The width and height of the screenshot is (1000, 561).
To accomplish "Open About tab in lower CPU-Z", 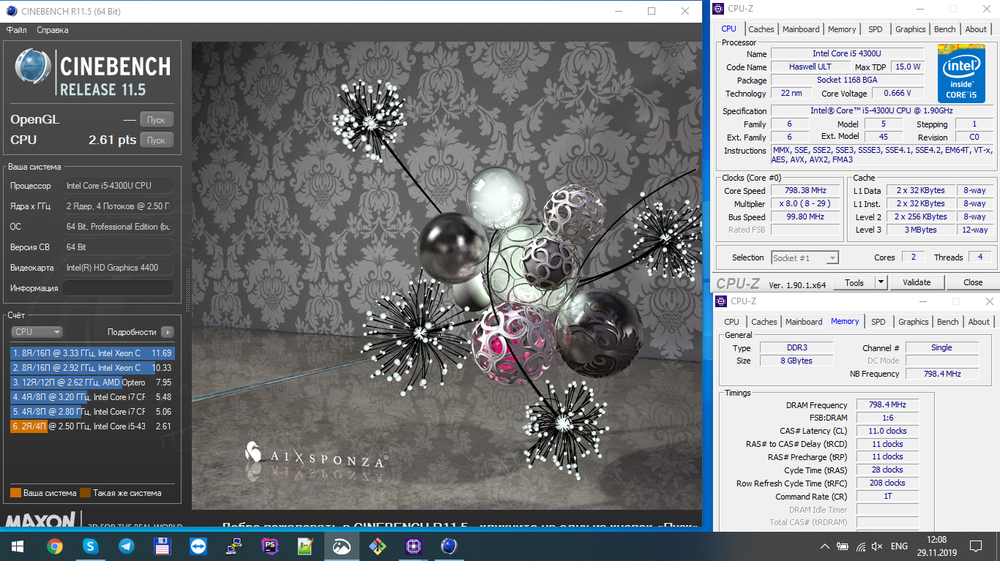I will pos(979,322).
